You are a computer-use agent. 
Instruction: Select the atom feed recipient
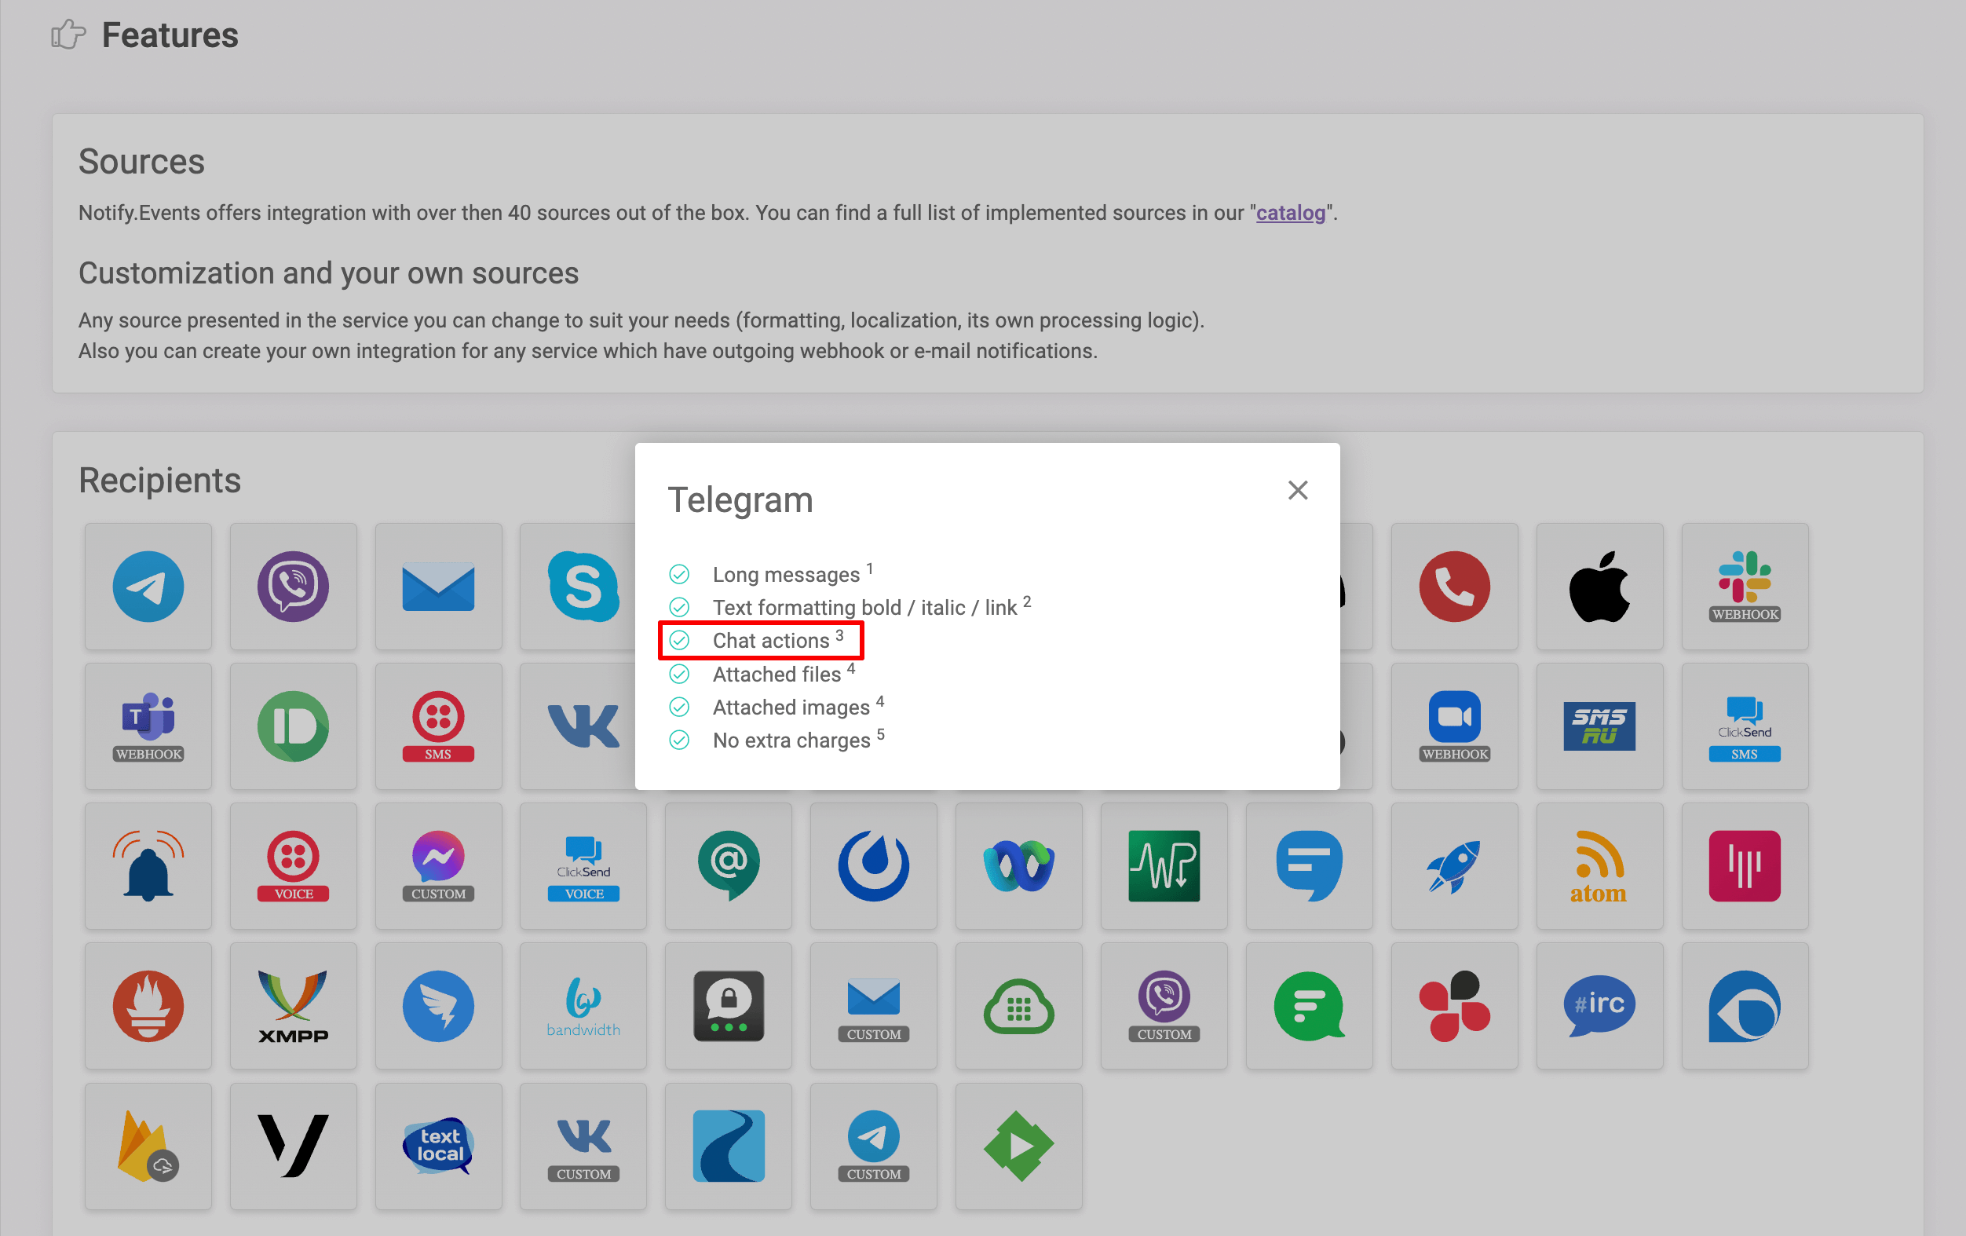click(x=1599, y=865)
